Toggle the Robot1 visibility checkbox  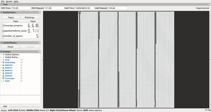(21, 68)
